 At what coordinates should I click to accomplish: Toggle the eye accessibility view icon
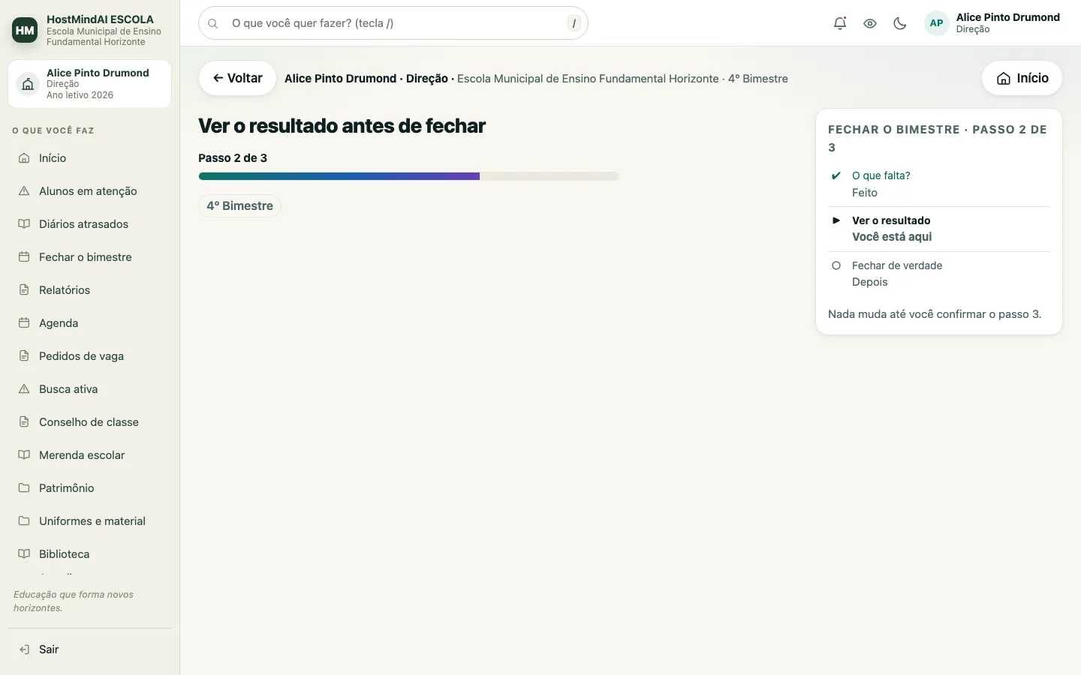(x=870, y=23)
